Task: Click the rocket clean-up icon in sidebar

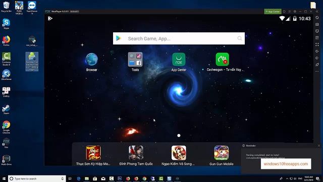Action: click(317, 65)
